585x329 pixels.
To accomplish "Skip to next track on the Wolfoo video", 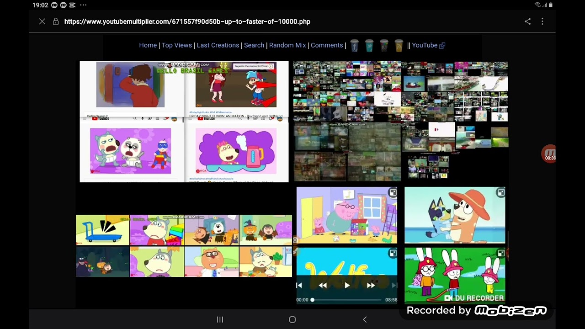I will pos(394,285).
